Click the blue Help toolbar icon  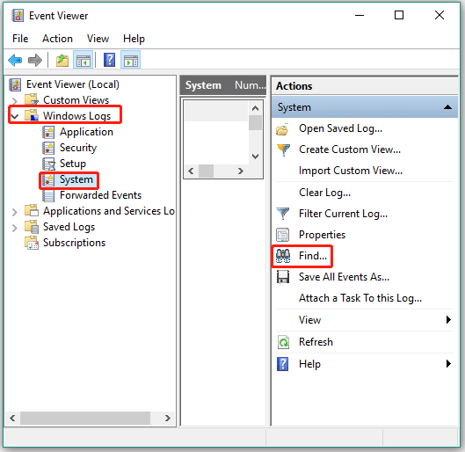coord(109,60)
